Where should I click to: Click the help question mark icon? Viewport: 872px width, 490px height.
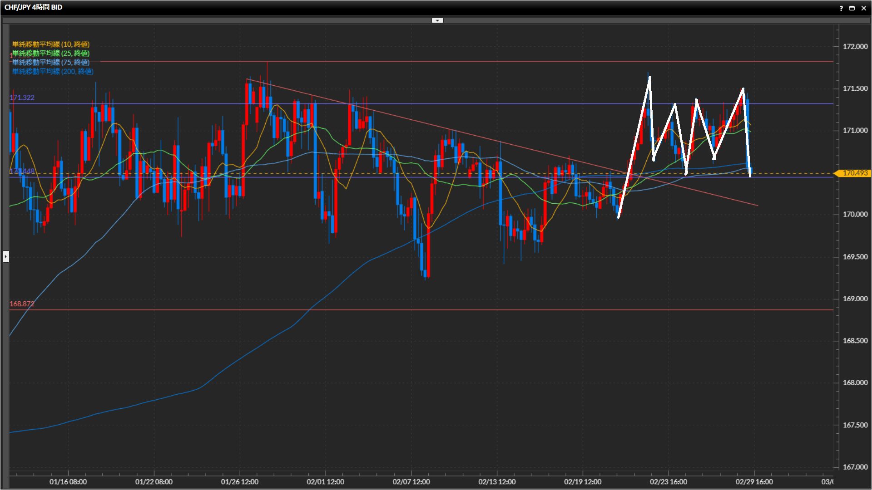coord(841,8)
